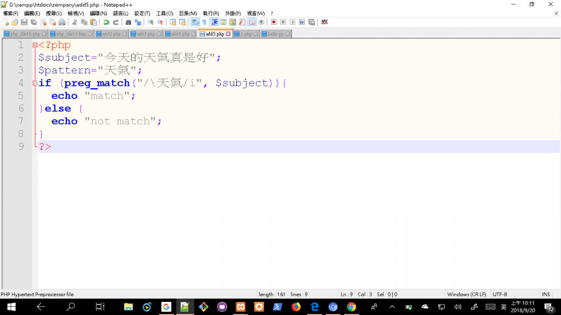Copy selection using toolbar icon

click(84, 22)
